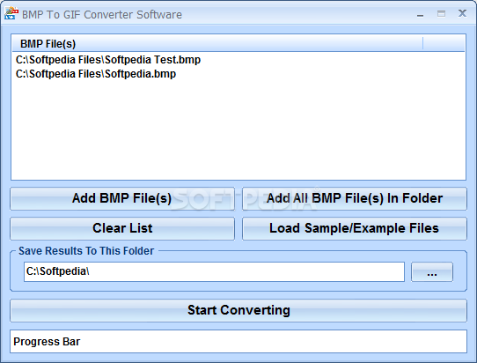Start Converting the listed files

[238, 311]
